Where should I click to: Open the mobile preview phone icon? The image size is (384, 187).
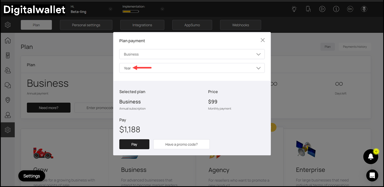[308, 9]
